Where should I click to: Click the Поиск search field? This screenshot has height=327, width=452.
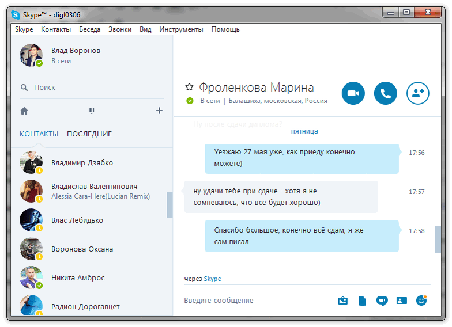[92, 88]
